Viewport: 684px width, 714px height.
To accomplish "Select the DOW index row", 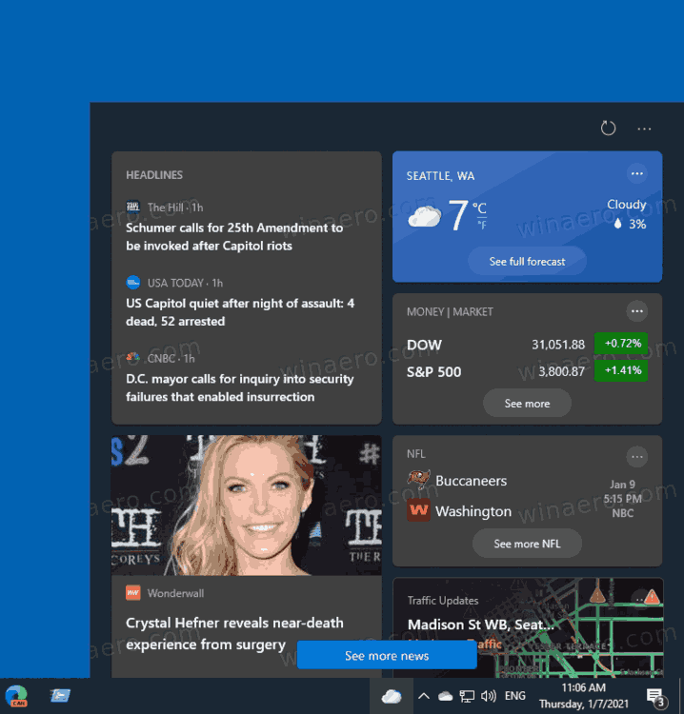I will click(x=527, y=344).
